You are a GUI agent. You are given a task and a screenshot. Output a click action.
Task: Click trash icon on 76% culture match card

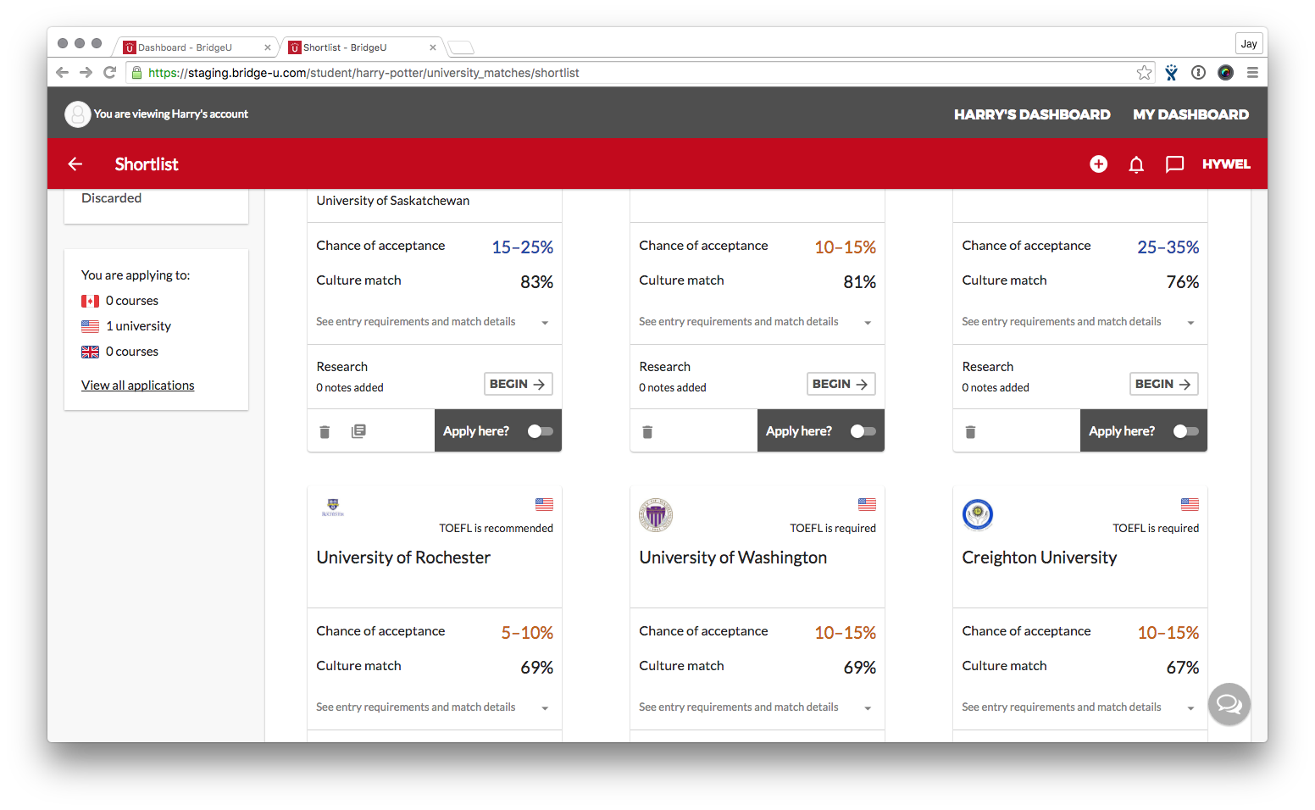click(970, 432)
